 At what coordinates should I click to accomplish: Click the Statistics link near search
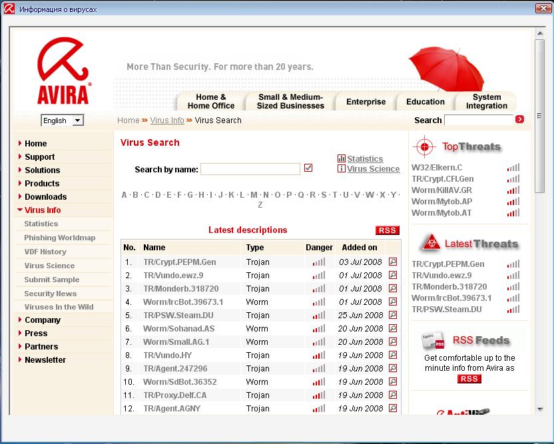tap(365, 159)
